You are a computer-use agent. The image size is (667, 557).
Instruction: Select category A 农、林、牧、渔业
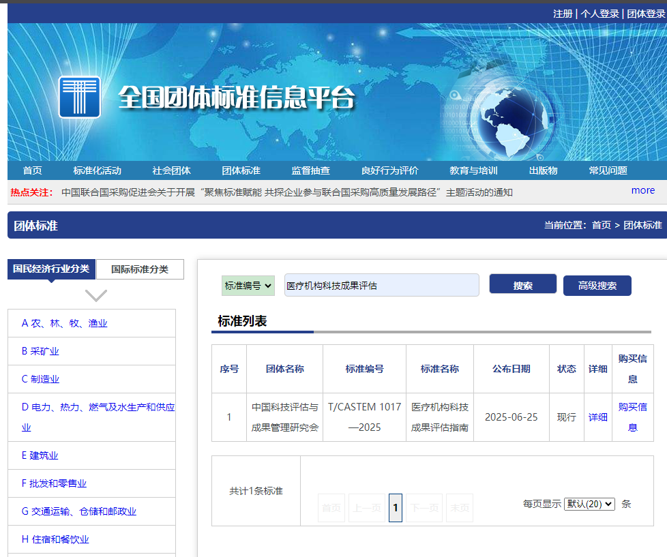coord(64,323)
